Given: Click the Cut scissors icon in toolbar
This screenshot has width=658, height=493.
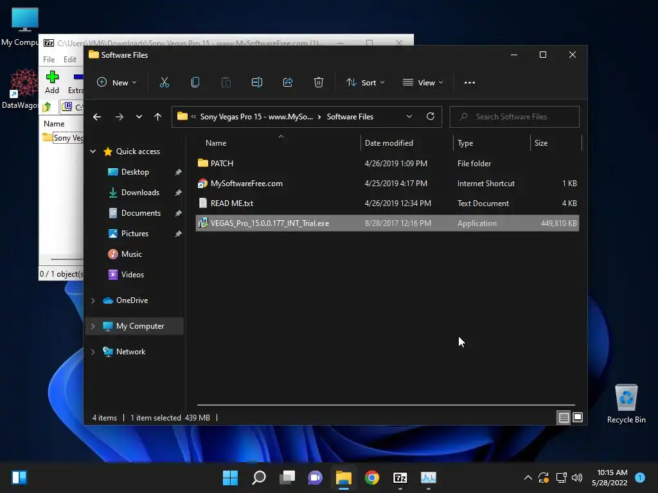Looking at the screenshot, I should 164,83.
